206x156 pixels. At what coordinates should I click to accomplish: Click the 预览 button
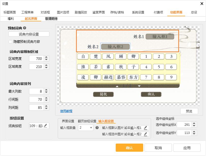[189, 111]
